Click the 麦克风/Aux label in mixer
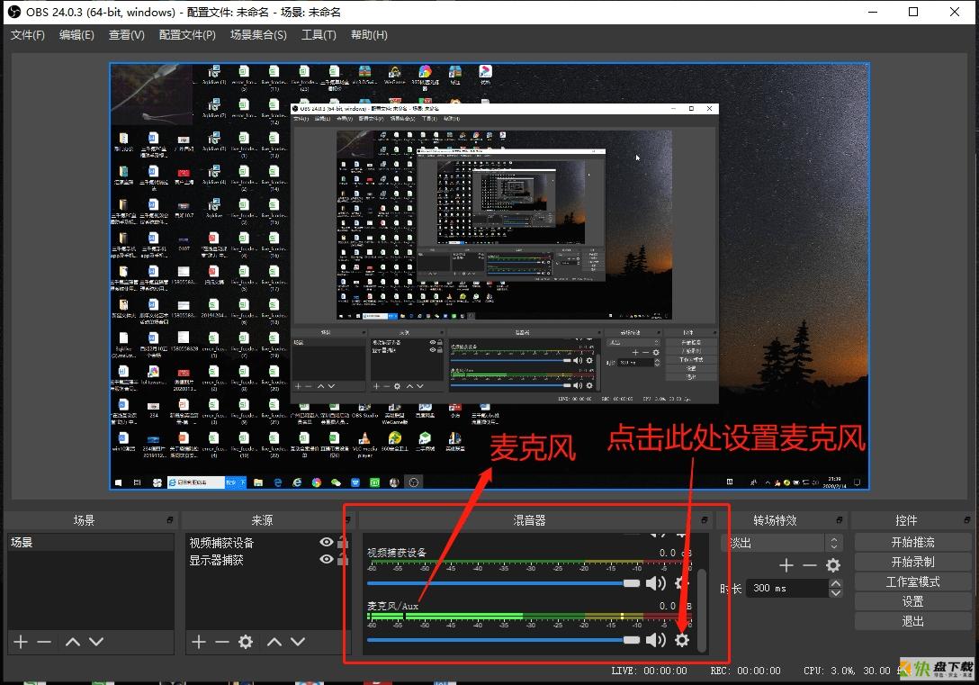979x685 pixels. [x=392, y=607]
